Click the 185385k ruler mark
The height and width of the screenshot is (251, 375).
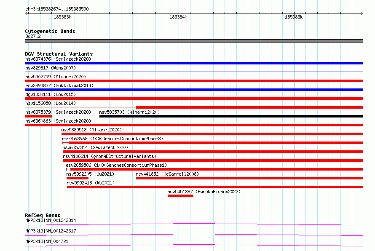(x=294, y=17)
